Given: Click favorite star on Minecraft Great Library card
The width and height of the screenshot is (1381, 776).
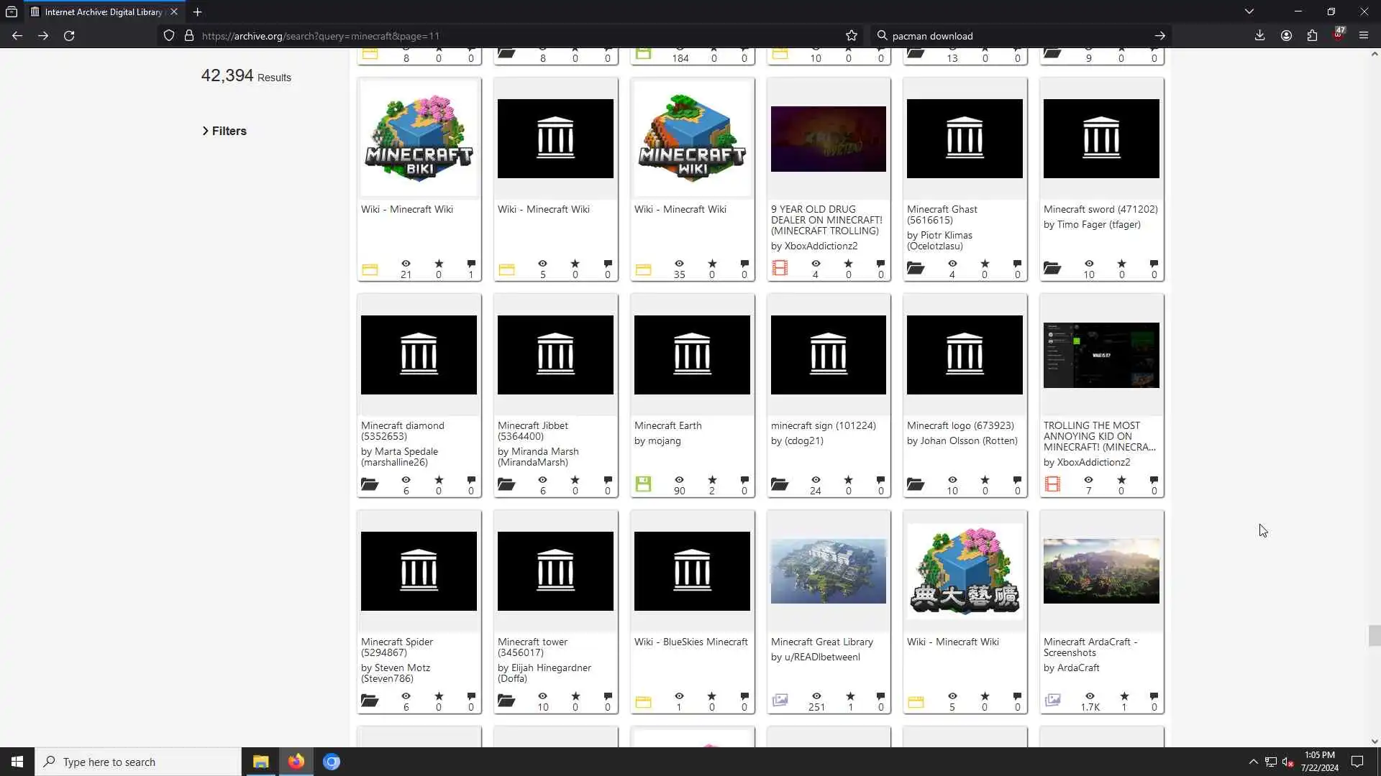Looking at the screenshot, I should (850, 696).
